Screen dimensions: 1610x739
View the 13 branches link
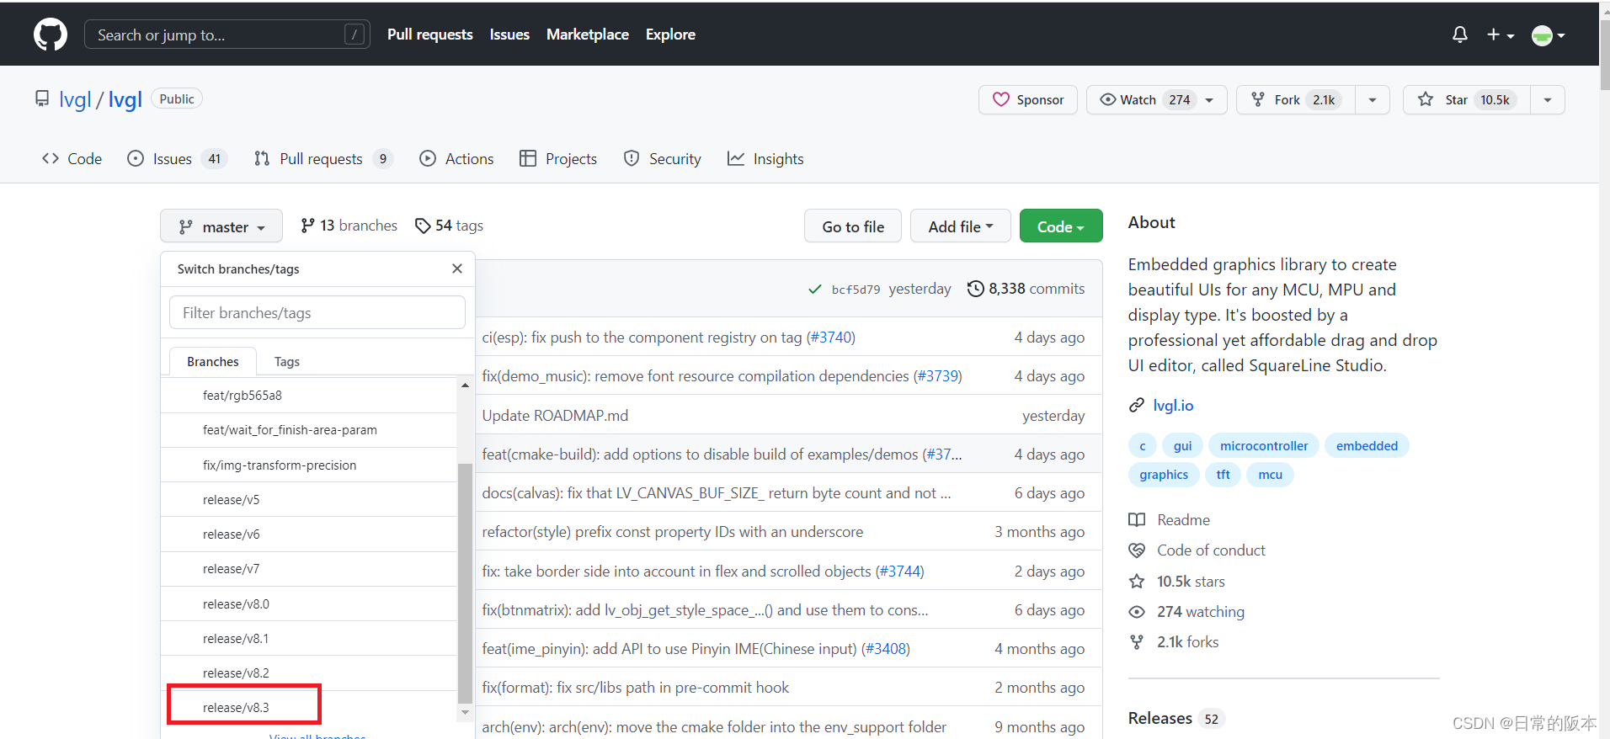[x=349, y=226]
